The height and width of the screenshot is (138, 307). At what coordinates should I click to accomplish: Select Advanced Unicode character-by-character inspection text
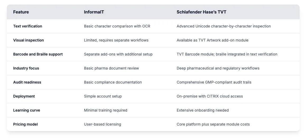[224, 26]
